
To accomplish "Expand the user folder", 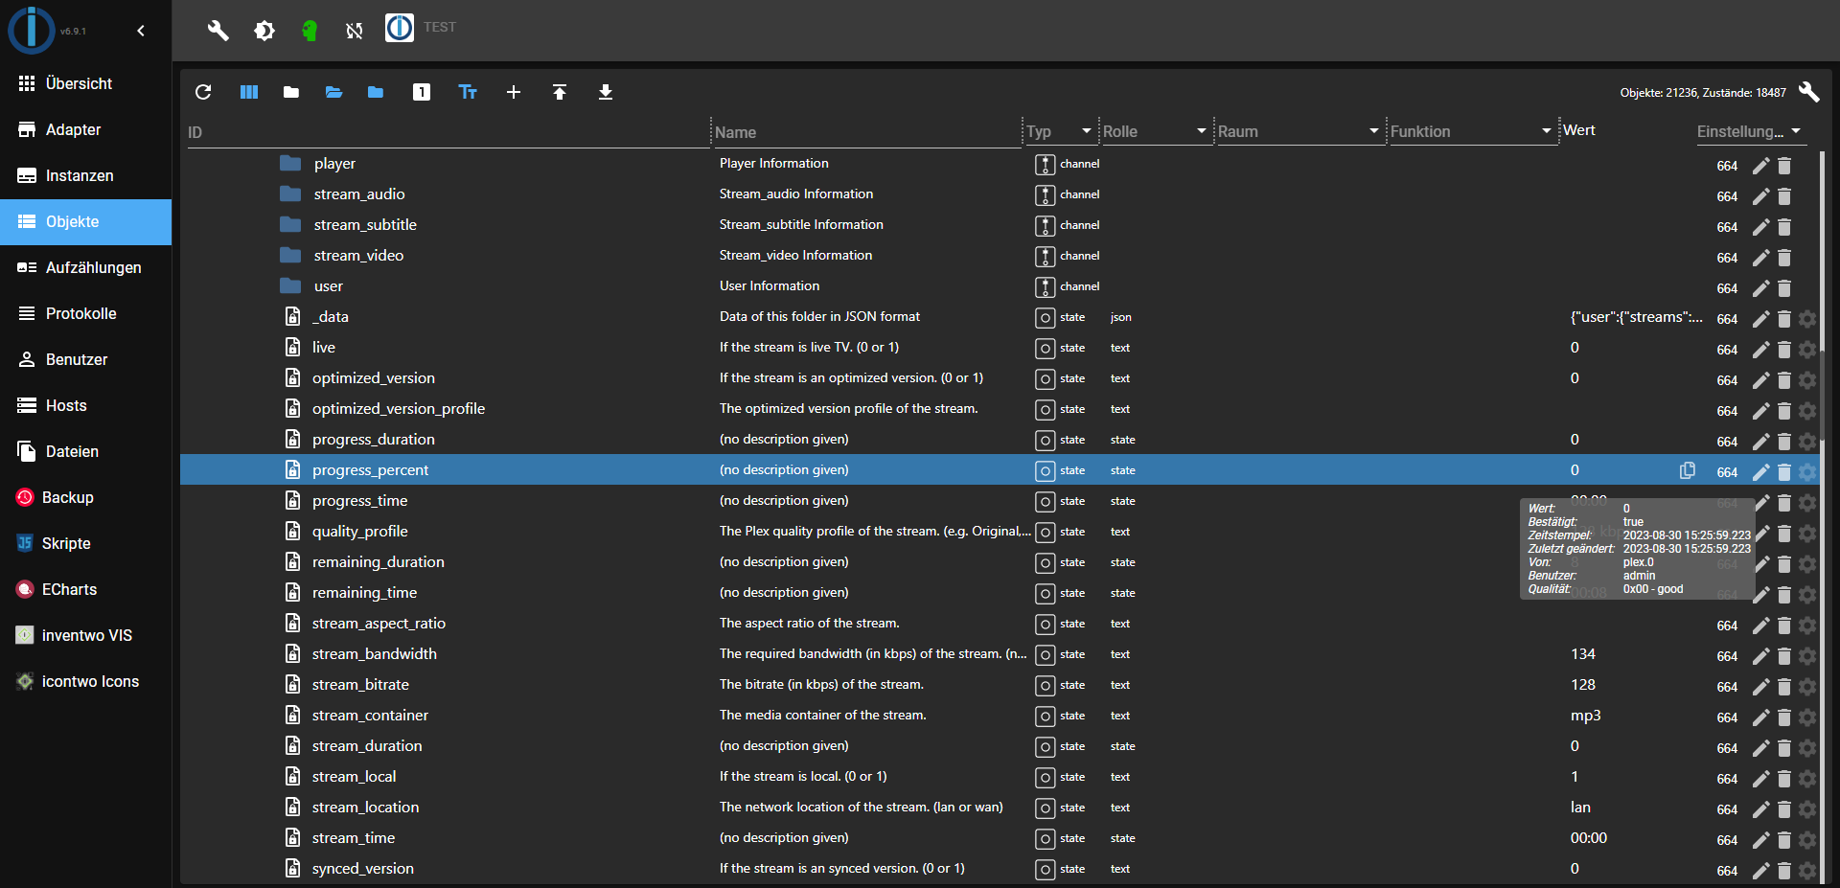I will point(290,285).
